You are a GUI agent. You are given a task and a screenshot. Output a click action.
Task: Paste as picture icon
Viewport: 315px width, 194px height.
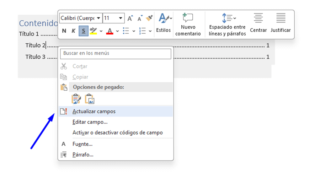[x=90, y=99]
